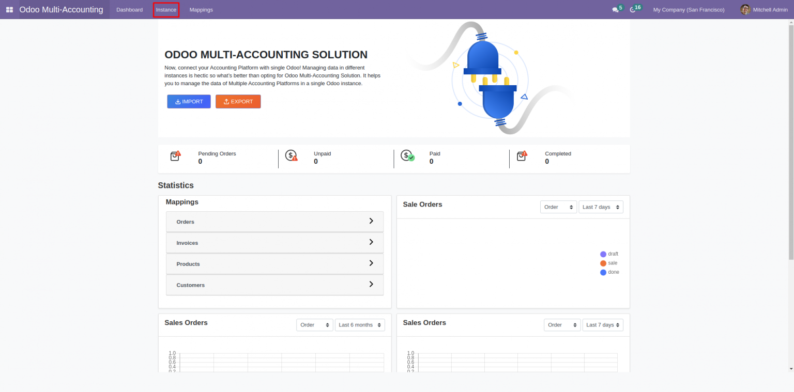Expand the Products mapping row
Image resolution: width=794 pixels, height=392 pixels.
[274, 264]
